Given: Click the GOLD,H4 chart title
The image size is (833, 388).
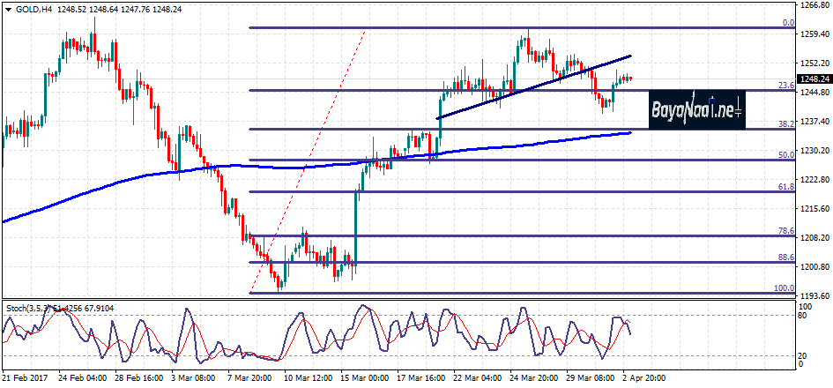Looking at the screenshot, I should pos(33,9).
